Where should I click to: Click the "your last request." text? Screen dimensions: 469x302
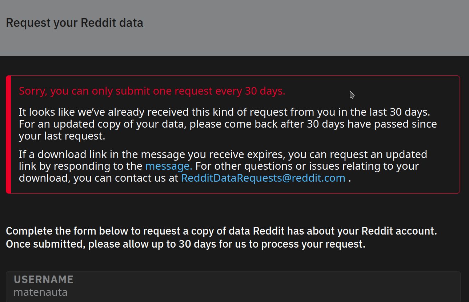[x=62, y=136]
